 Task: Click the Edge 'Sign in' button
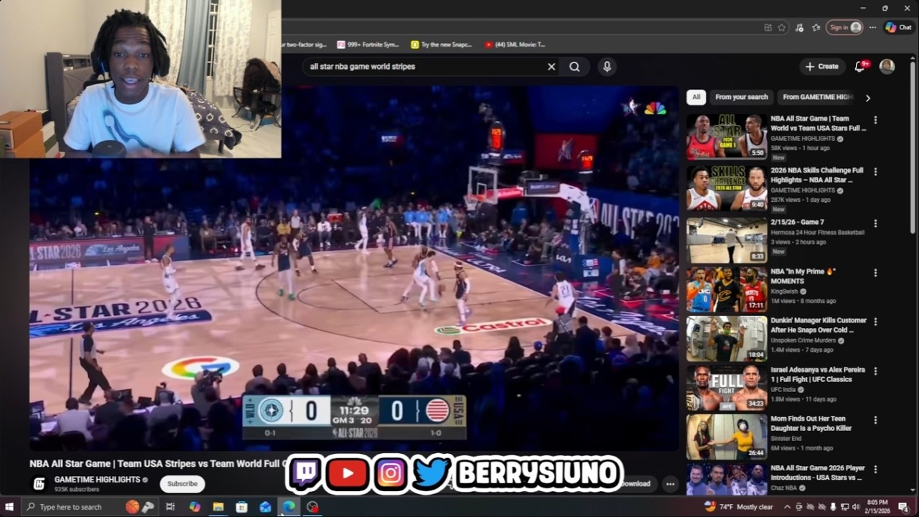[844, 27]
